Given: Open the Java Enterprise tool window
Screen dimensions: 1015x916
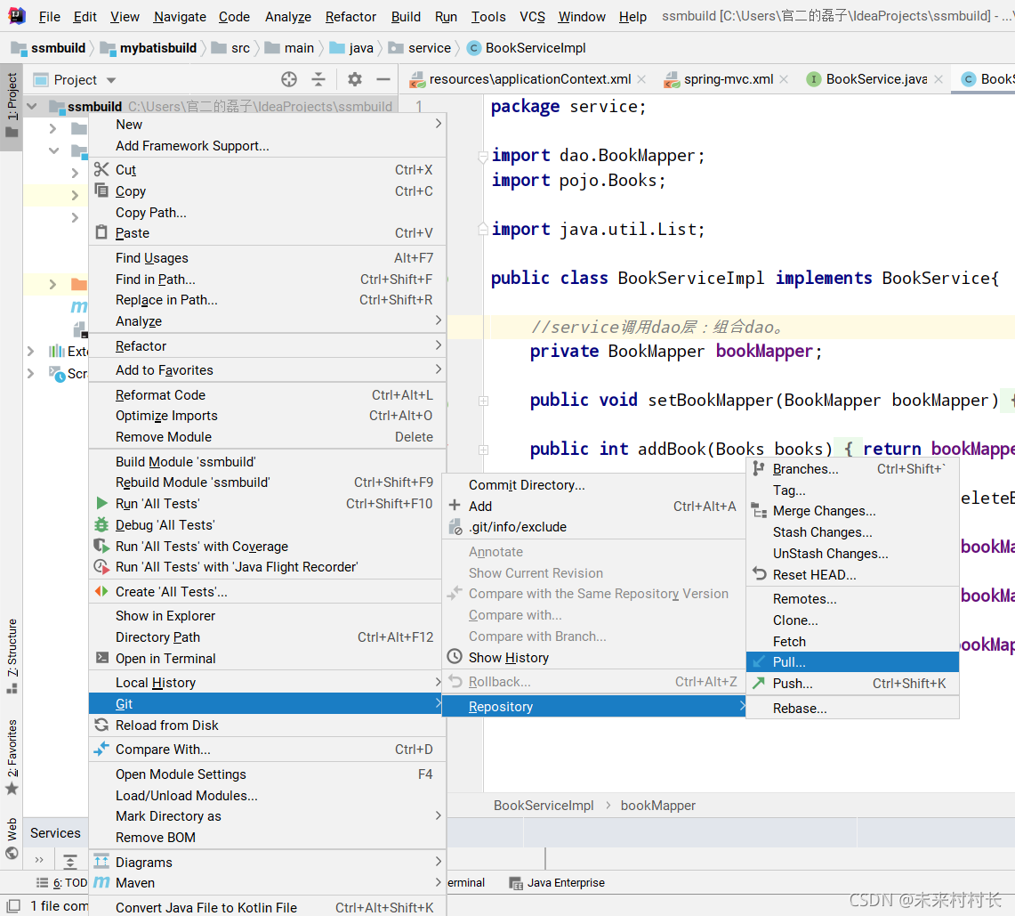Looking at the screenshot, I should [558, 882].
